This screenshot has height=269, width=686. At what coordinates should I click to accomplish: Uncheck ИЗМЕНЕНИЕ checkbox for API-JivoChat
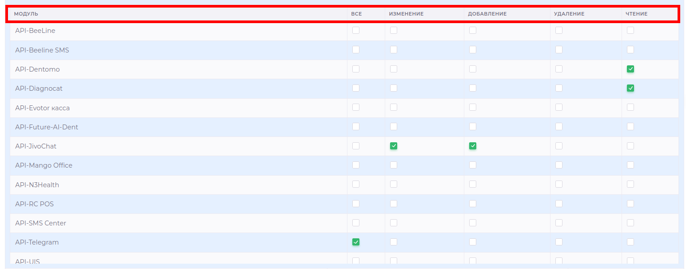tap(394, 145)
